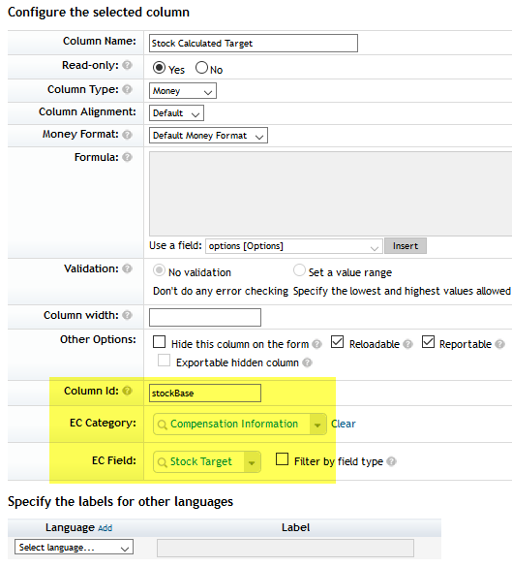Open help icon next to Column Id
This screenshot has height=567, width=512.
(x=127, y=391)
